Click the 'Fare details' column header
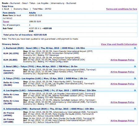Image resolution: width=139 pixels, height=126 pixels. pyautogui.click(x=9, y=13)
